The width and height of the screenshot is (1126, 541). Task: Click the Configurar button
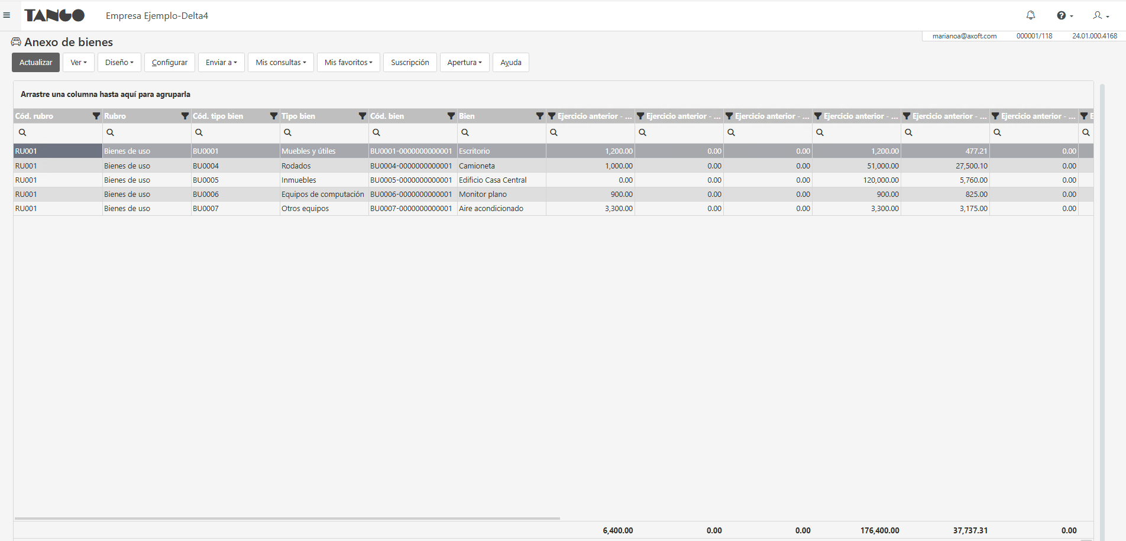[x=170, y=63]
